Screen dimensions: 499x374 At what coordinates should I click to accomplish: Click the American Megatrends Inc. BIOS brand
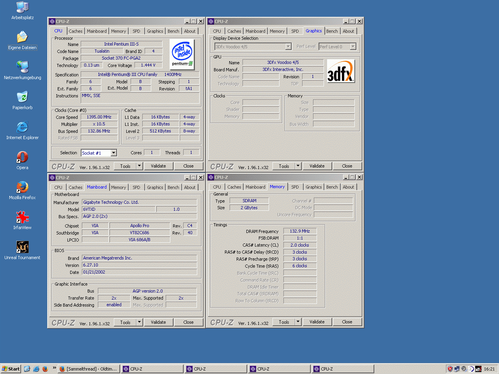pyautogui.click(x=140, y=258)
